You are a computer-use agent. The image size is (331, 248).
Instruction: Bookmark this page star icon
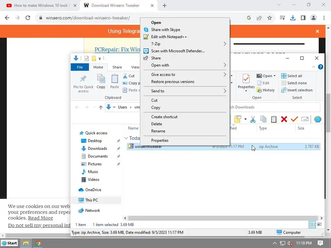pyautogui.click(x=270, y=18)
